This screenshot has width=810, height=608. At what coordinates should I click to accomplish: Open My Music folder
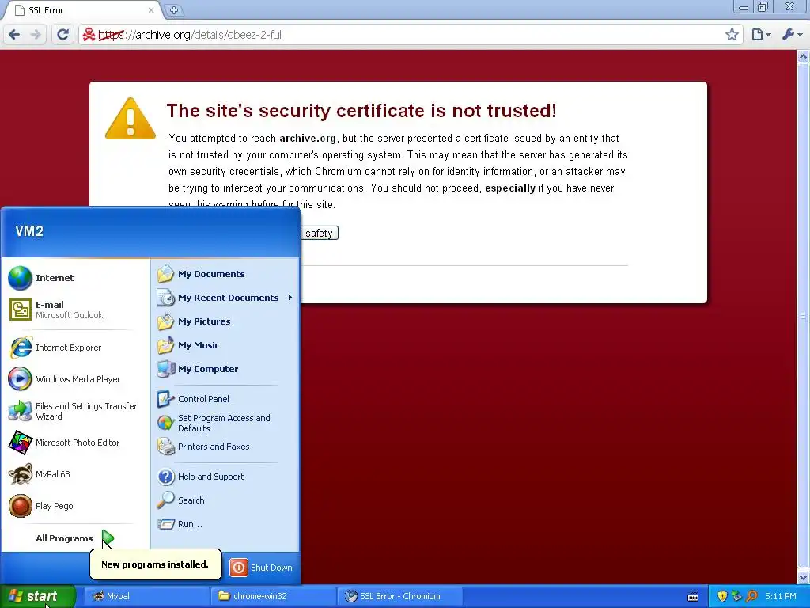point(225,345)
